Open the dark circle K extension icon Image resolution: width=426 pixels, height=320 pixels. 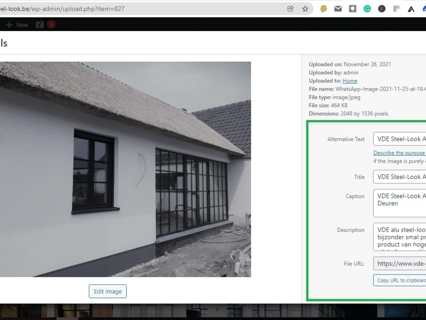(382, 9)
